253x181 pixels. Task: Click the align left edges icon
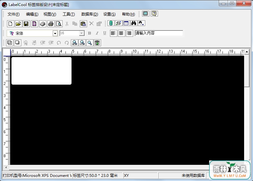click(x=43, y=43)
